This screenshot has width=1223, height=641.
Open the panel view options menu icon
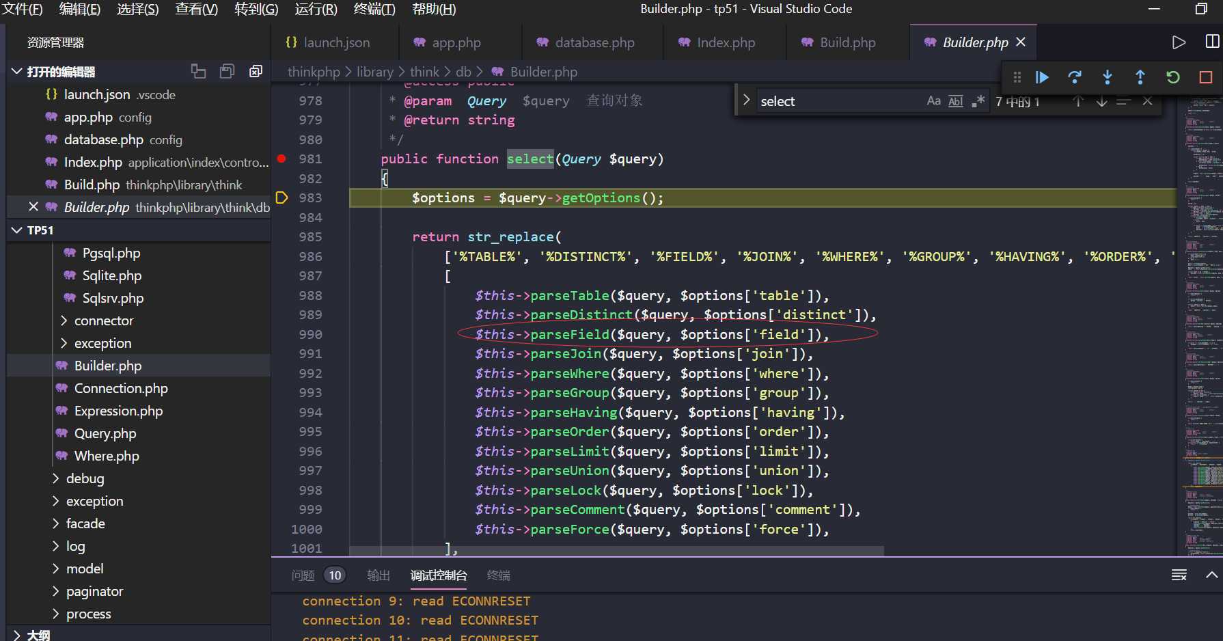coord(1179,575)
